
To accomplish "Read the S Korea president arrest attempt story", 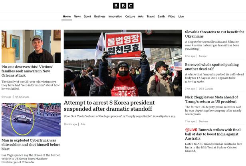I will pos(109,106).
